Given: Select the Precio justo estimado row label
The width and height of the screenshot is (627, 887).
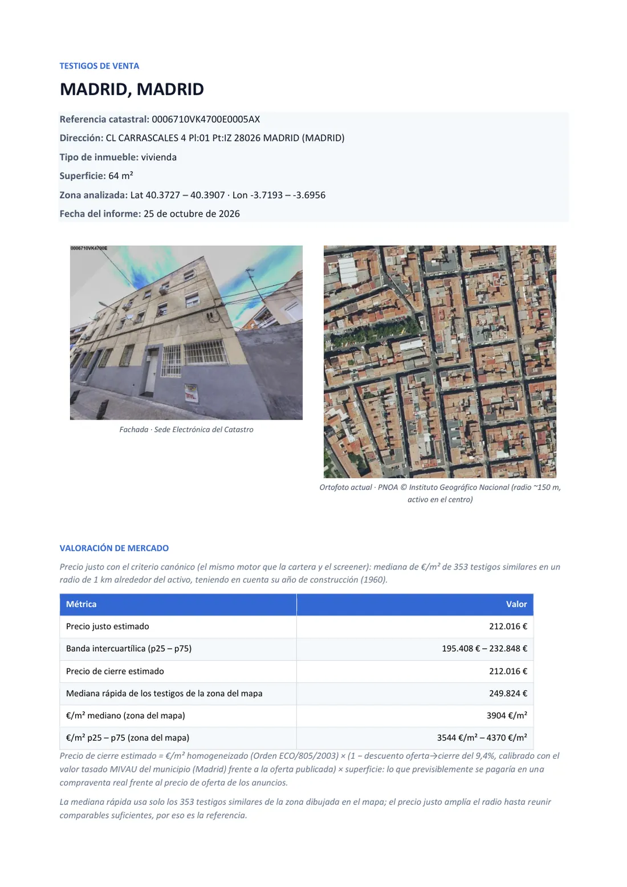Looking at the screenshot, I should pos(108,626).
